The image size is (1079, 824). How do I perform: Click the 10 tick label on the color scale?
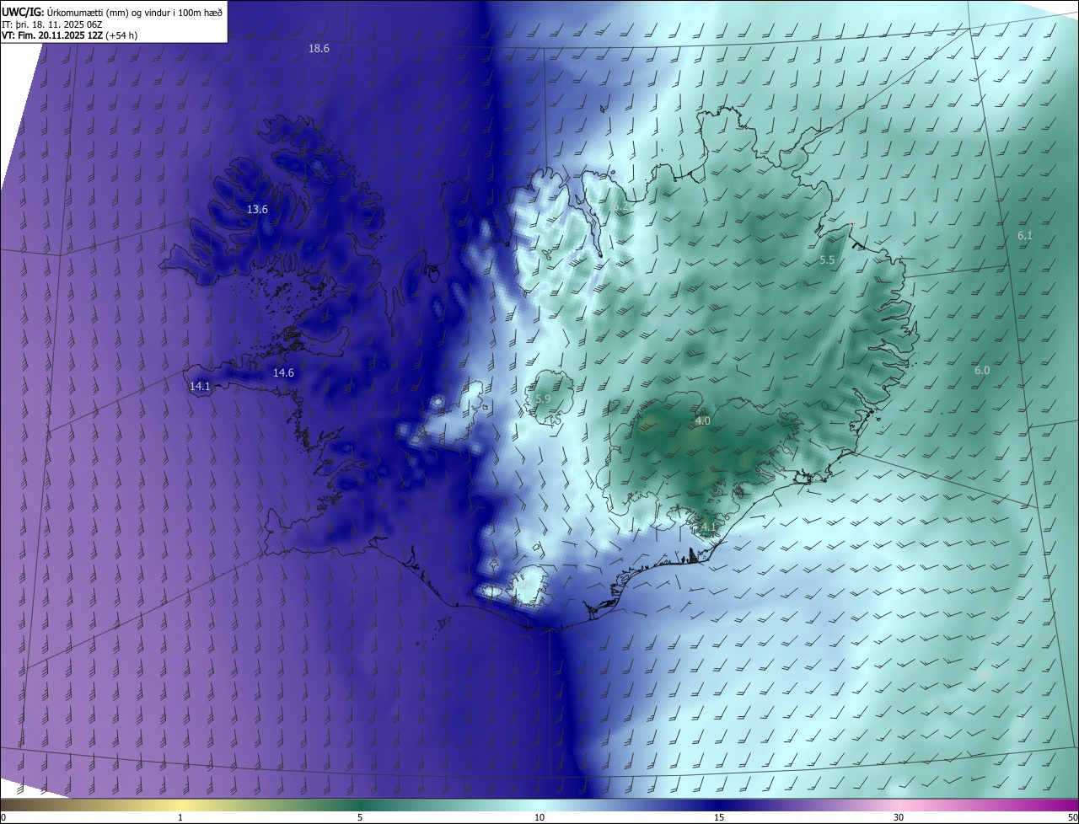(539, 817)
